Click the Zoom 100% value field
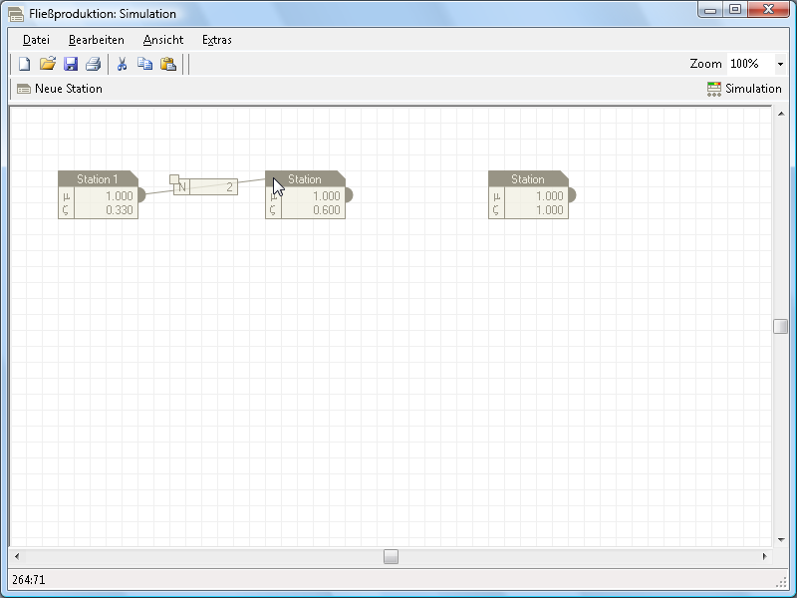This screenshot has width=797, height=598. click(x=749, y=64)
